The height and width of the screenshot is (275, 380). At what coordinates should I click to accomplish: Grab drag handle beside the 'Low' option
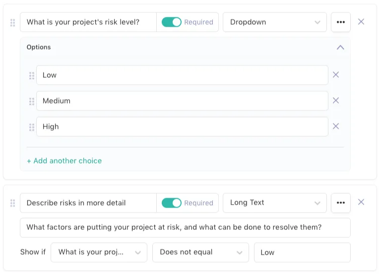tap(32, 75)
